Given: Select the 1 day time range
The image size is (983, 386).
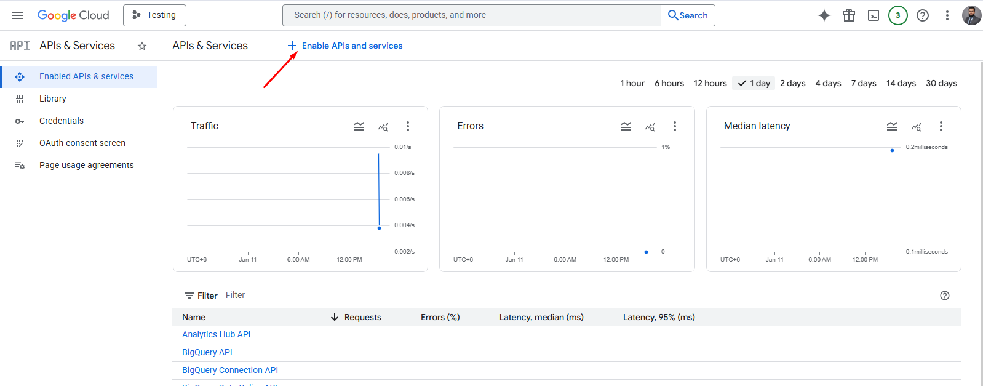Looking at the screenshot, I should point(754,83).
